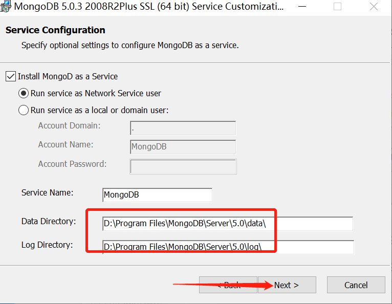This screenshot has width=392, height=304.
Task: Click the Service Name label
Action: (x=47, y=192)
